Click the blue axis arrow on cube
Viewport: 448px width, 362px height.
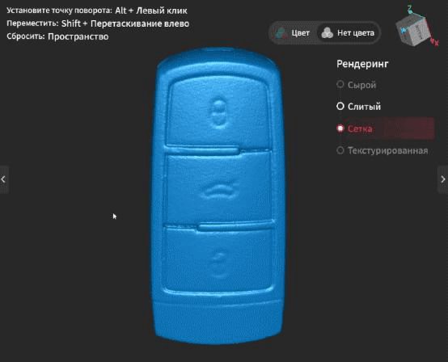click(404, 30)
